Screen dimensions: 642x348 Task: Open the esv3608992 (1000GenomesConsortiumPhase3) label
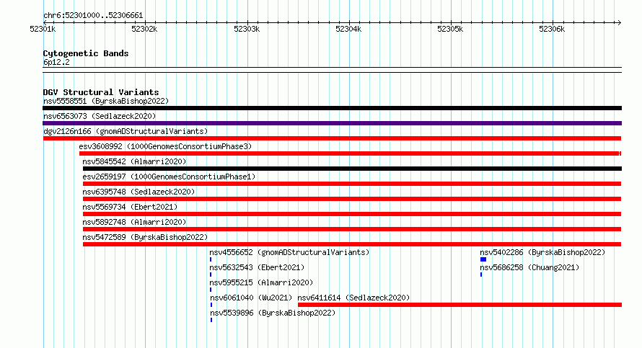click(165, 146)
